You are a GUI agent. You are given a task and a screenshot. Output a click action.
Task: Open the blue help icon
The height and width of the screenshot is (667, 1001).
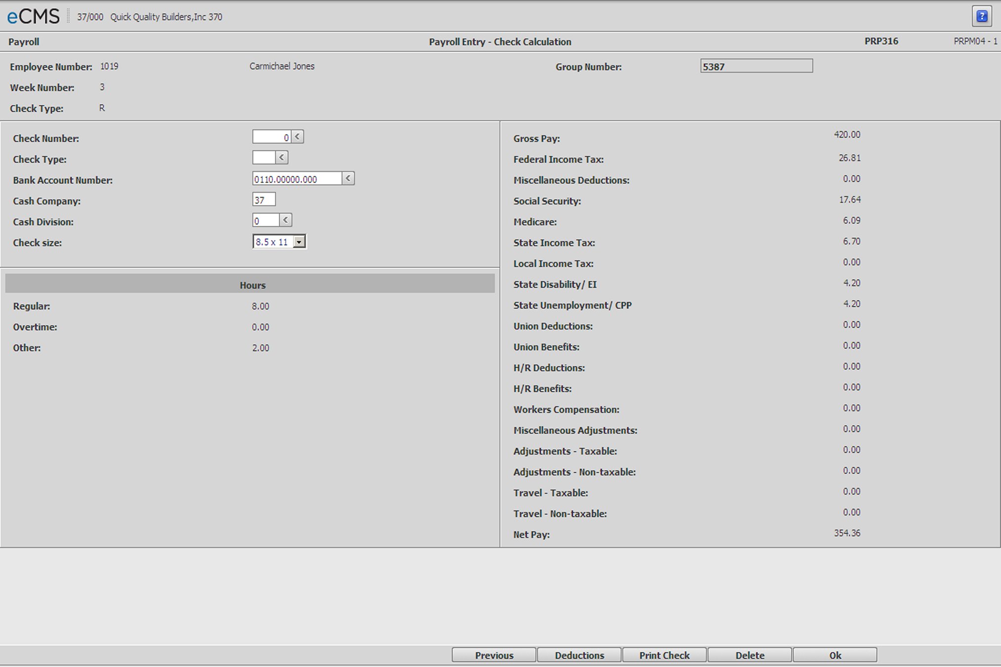point(982,16)
